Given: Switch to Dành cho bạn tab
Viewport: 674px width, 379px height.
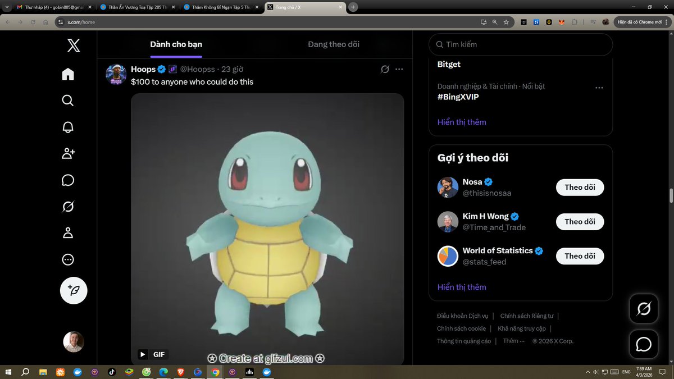Looking at the screenshot, I should coord(176,44).
